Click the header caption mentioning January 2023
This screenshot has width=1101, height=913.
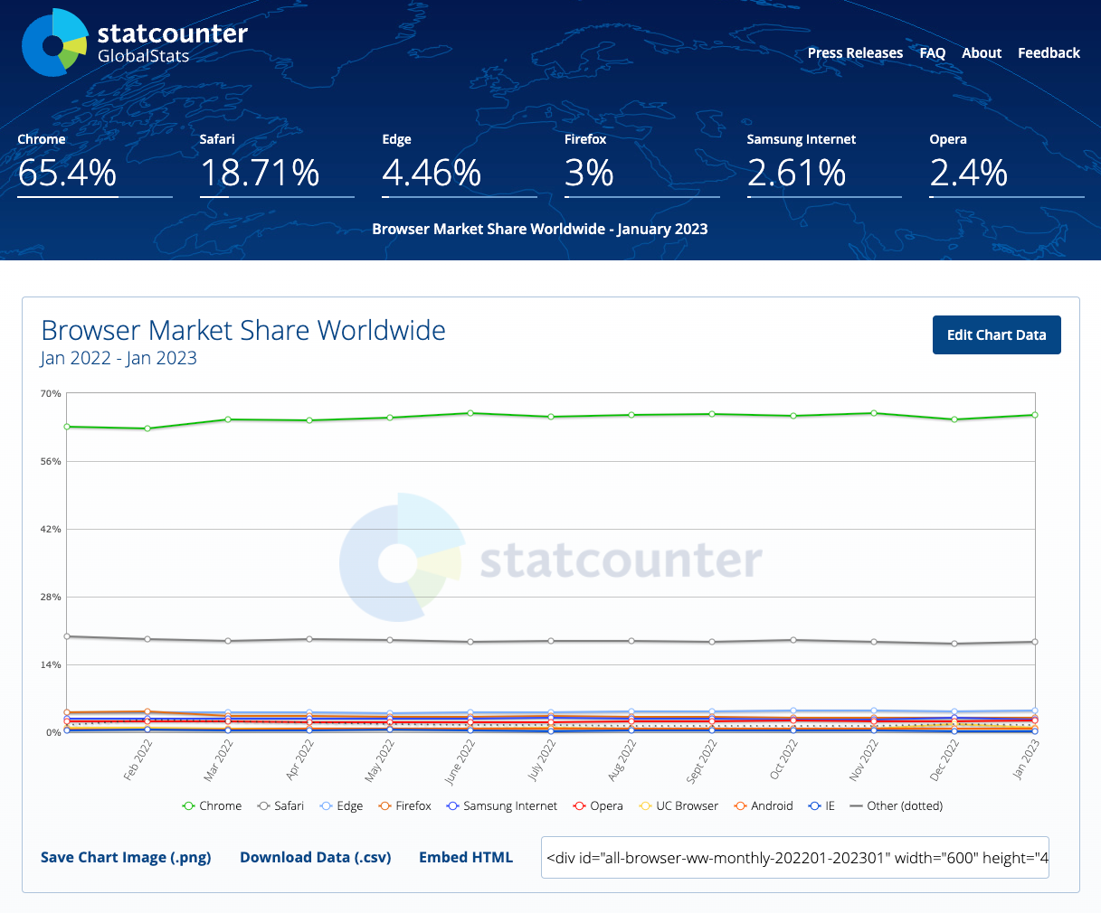coord(540,229)
